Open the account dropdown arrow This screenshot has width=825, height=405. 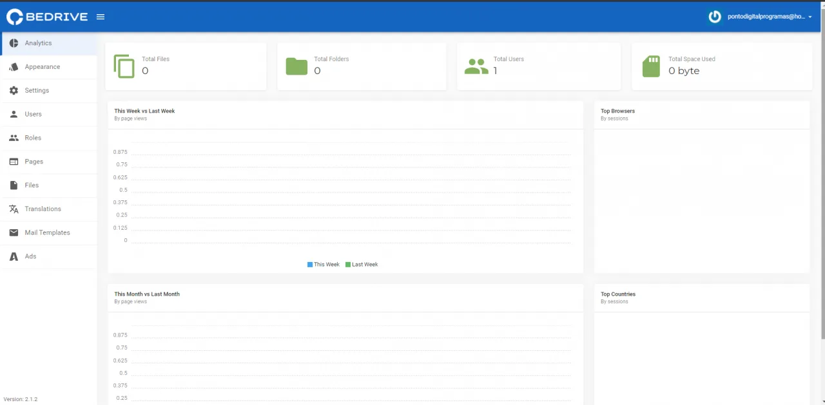pos(810,17)
